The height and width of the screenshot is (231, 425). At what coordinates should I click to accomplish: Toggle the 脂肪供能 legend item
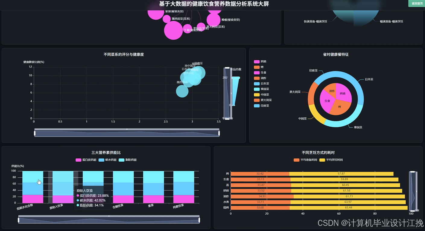[128, 160]
